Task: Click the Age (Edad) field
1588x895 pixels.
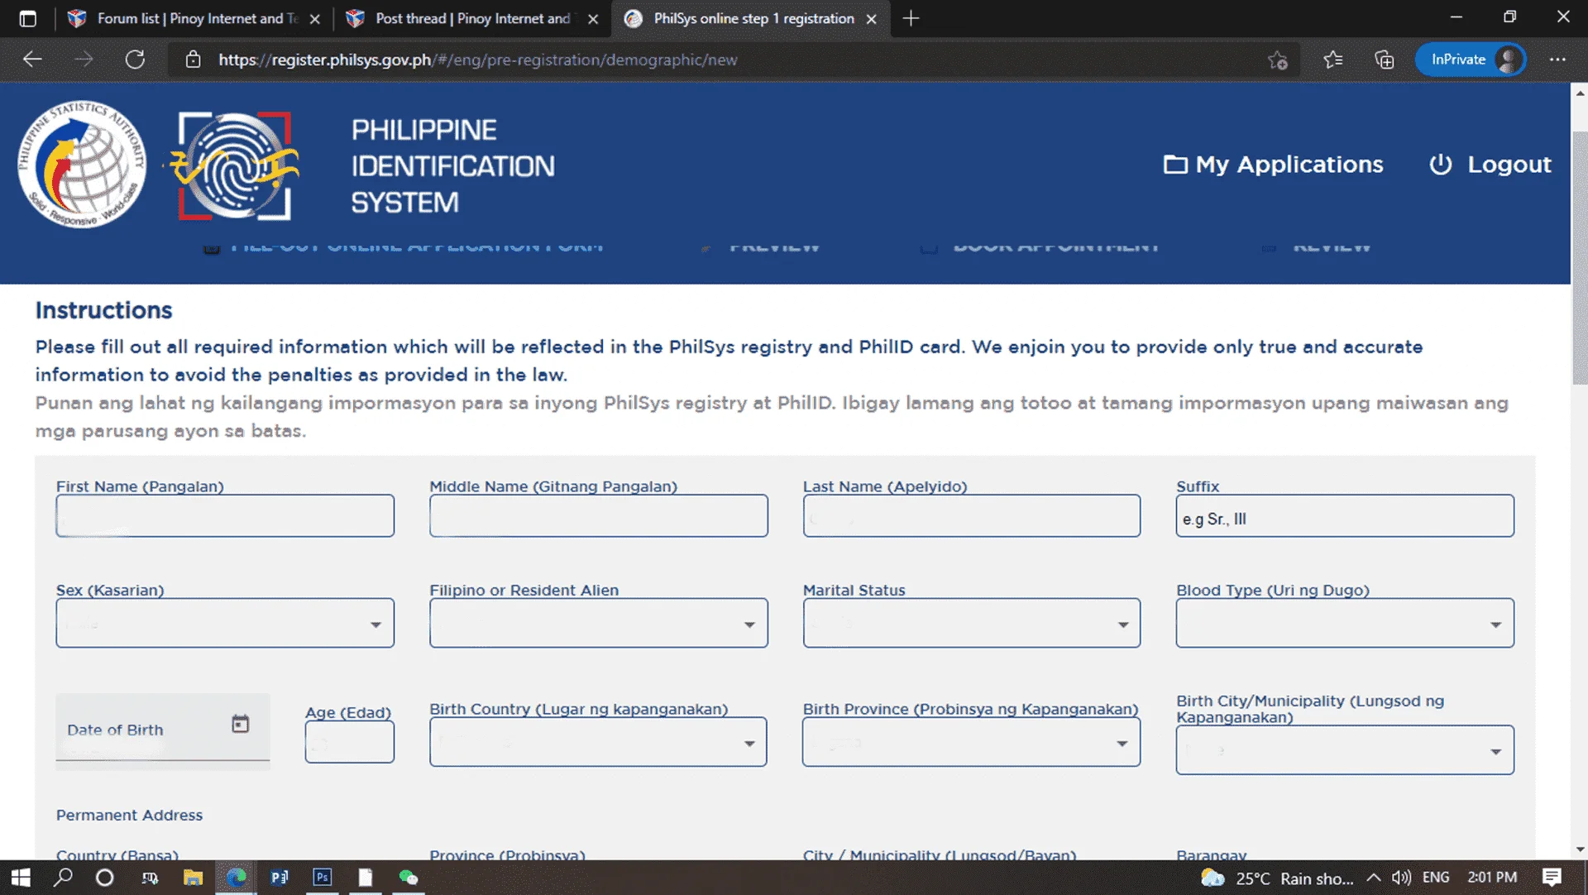Action: click(349, 742)
